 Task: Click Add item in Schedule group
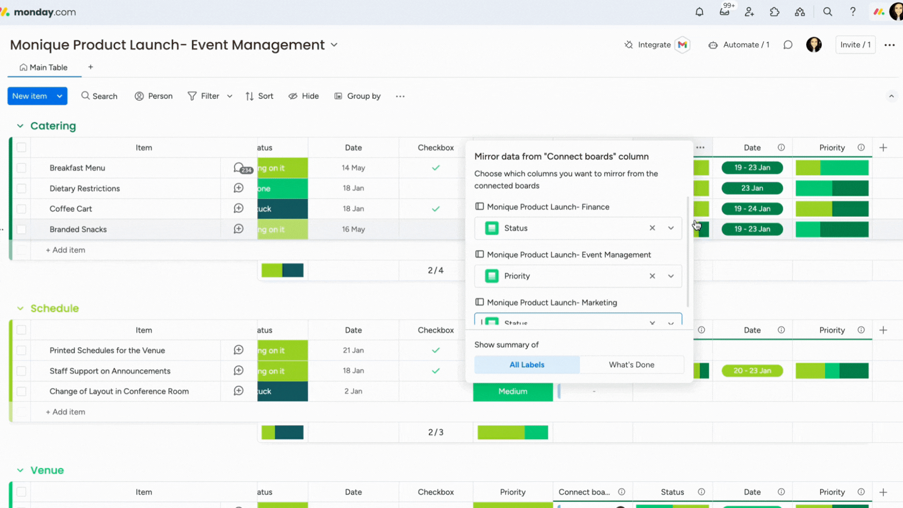pyautogui.click(x=65, y=412)
